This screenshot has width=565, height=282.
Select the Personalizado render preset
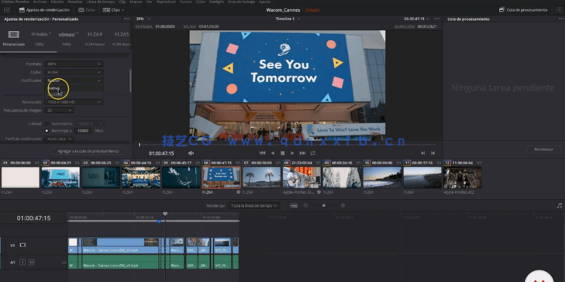(x=14, y=38)
